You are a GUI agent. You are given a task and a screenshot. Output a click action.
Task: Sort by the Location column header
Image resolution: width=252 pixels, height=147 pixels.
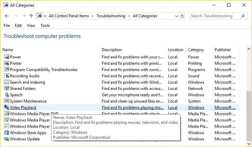pos(176,50)
